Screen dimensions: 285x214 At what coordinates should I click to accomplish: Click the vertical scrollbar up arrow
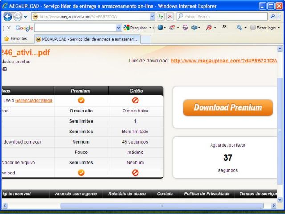coord(280,49)
